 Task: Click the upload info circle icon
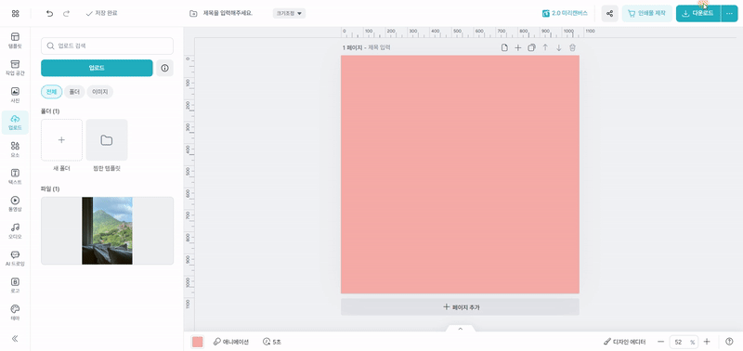(x=165, y=68)
